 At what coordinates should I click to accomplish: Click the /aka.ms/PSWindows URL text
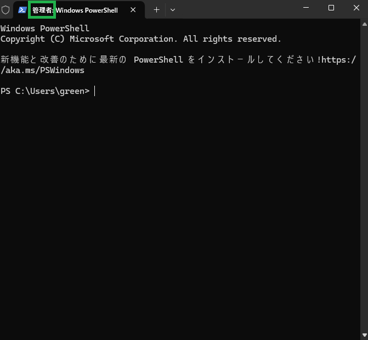point(42,70)
